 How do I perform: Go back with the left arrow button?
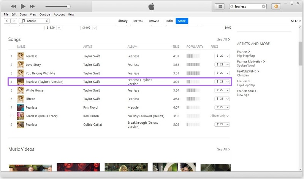[x=7, y=21]
